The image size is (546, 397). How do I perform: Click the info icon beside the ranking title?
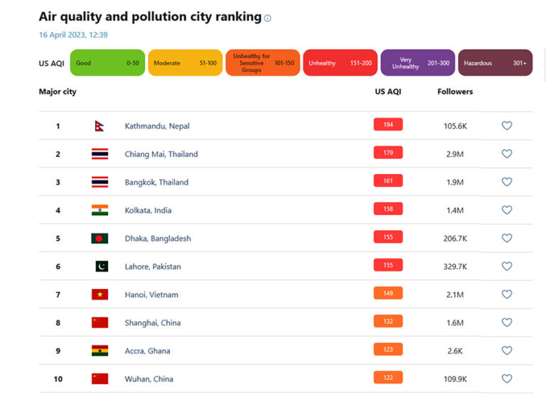pyautogui.click(x=267, y=18)
